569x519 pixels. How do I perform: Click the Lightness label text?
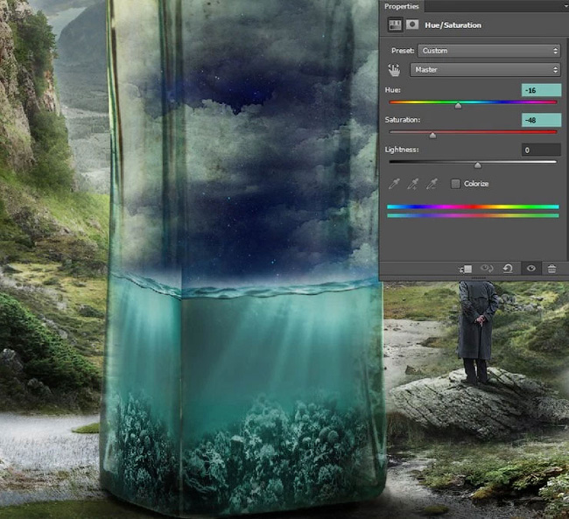point(401,150)
